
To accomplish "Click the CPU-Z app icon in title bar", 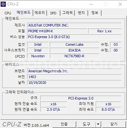I will (3, 4).
